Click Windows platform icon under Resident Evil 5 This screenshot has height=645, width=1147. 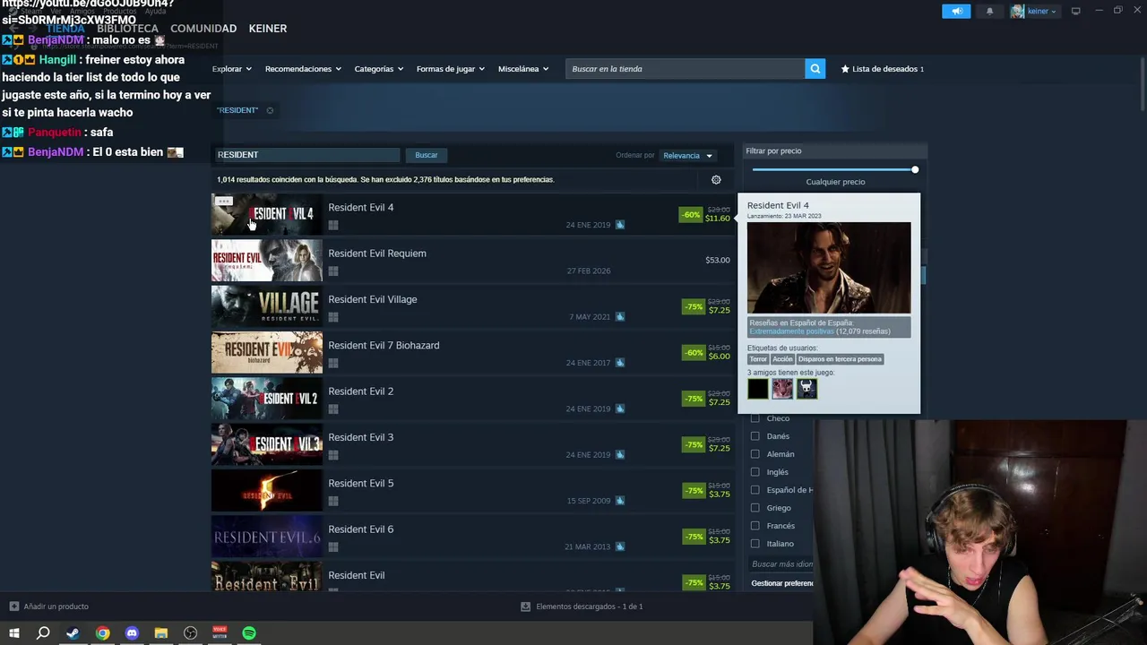332,501
